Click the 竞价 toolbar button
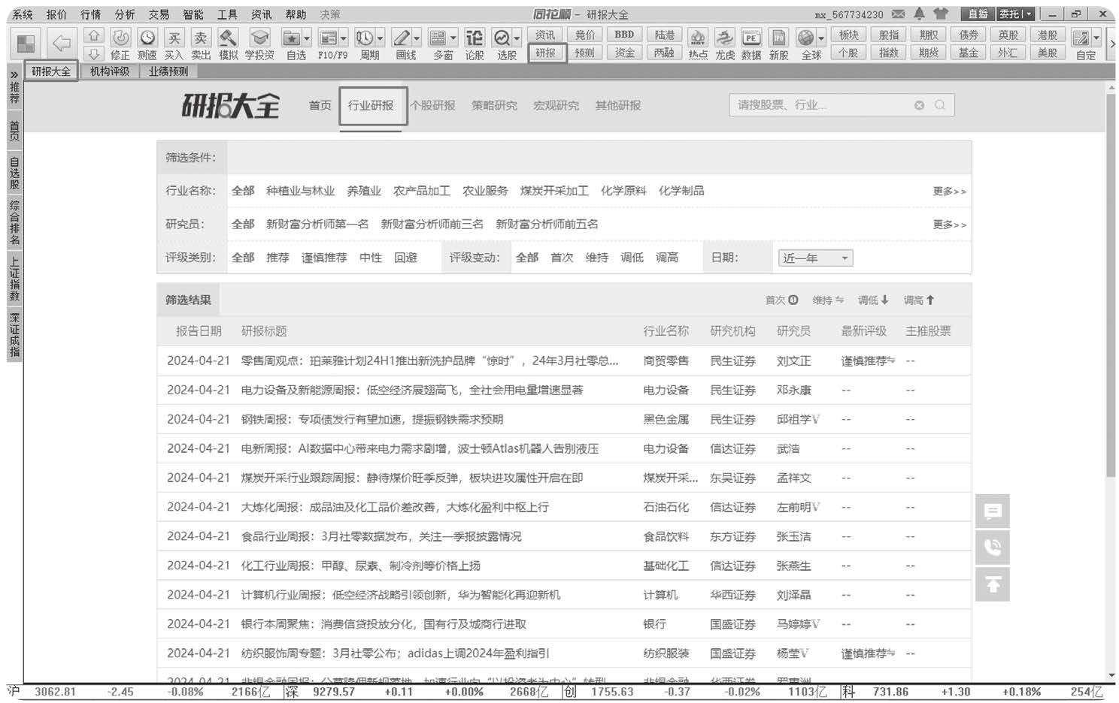1119x703 pixels. tap(585, 35)
